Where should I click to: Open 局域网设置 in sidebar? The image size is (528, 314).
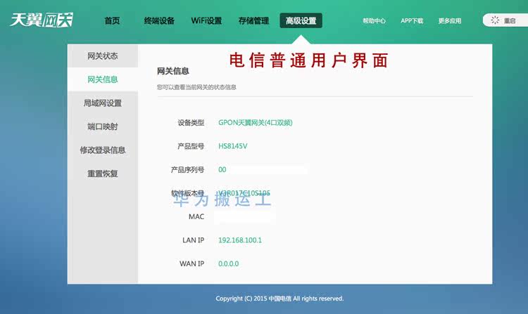pyautogui.click(x=103, y=103)
